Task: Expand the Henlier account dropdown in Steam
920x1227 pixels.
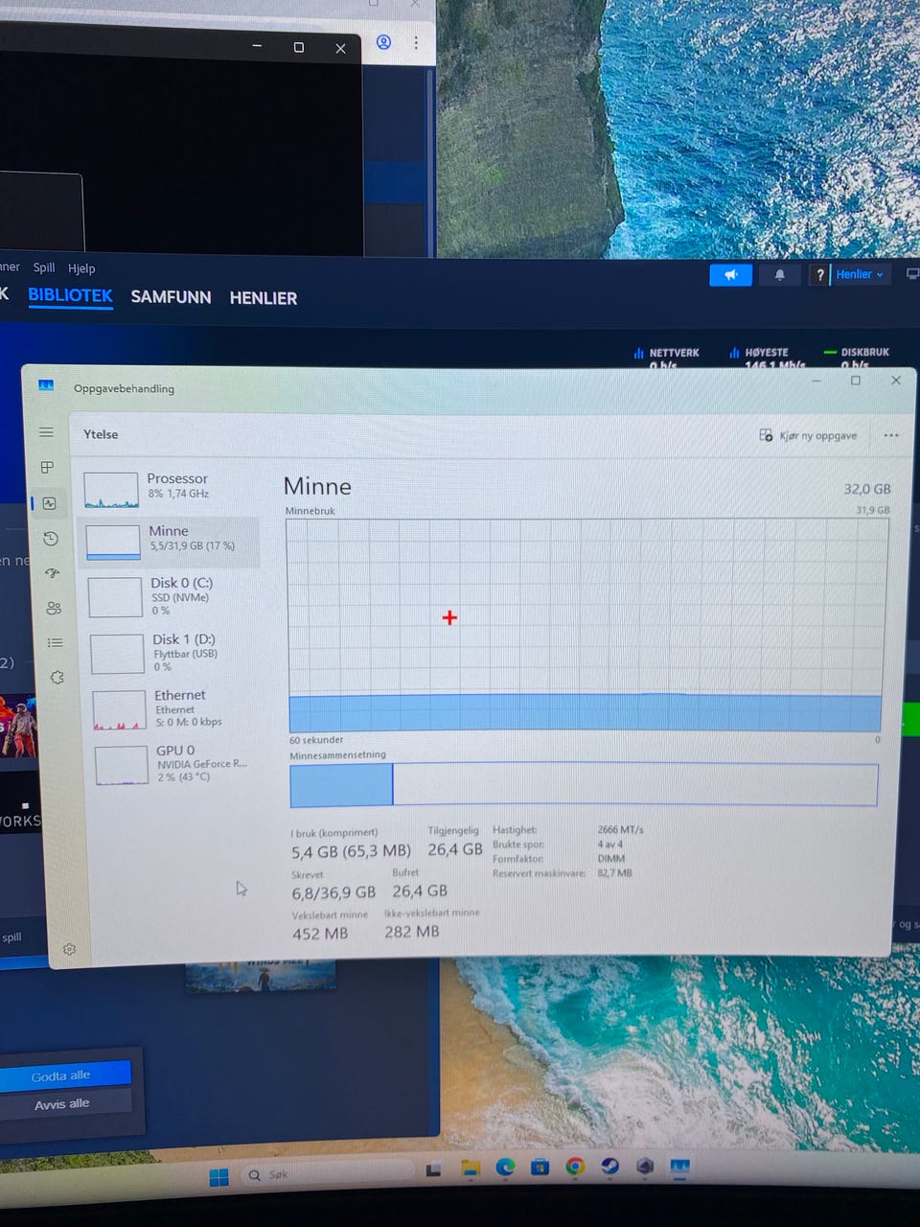Action: tap(860, 274)
